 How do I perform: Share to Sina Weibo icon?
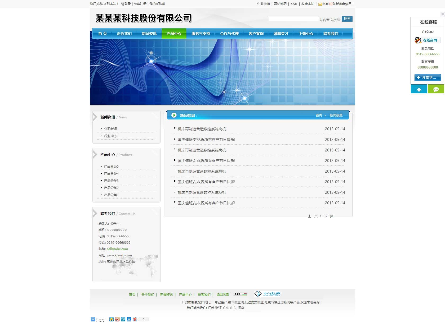(117, 319)
